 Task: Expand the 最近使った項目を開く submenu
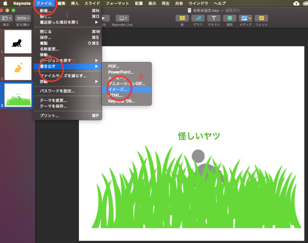(x=67, y=22)
